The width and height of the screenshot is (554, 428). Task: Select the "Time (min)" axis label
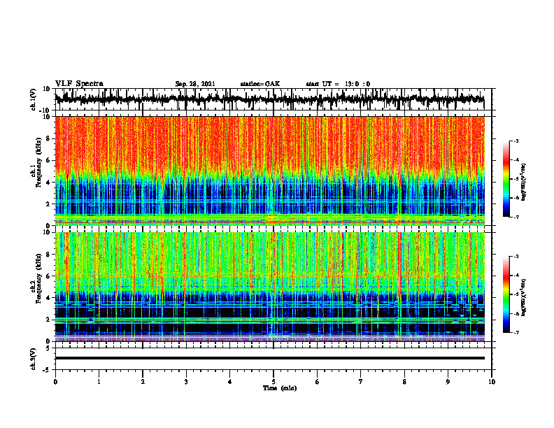(x=280, y=388)
